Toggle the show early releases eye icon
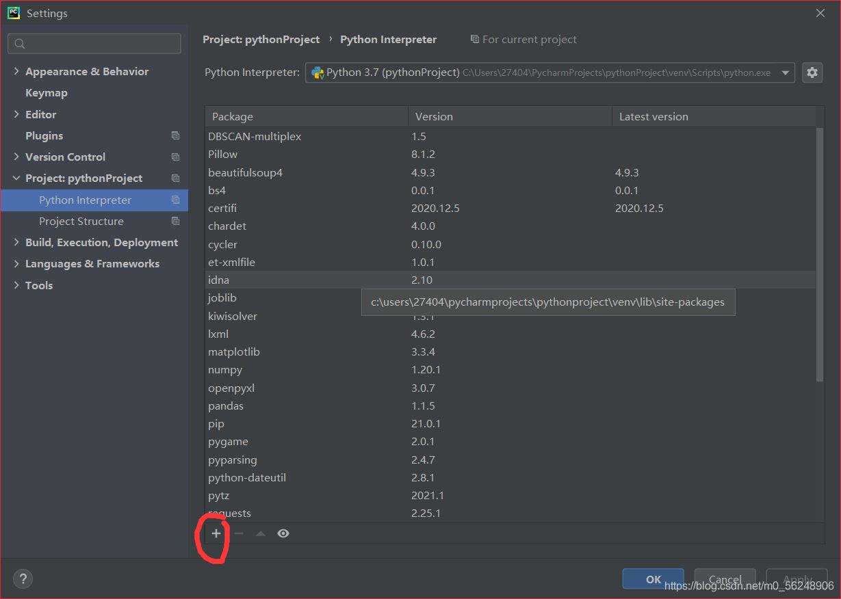 [x=283, y=533]
